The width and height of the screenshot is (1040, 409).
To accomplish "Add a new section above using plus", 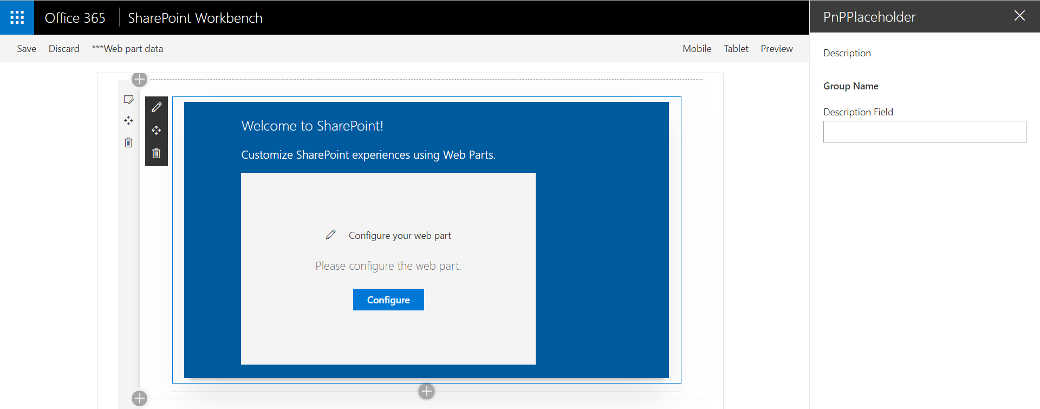I will click(x=139, y=80).
